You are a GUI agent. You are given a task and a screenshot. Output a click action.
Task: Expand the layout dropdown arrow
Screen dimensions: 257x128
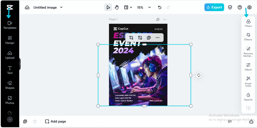(x=131, y=7)
